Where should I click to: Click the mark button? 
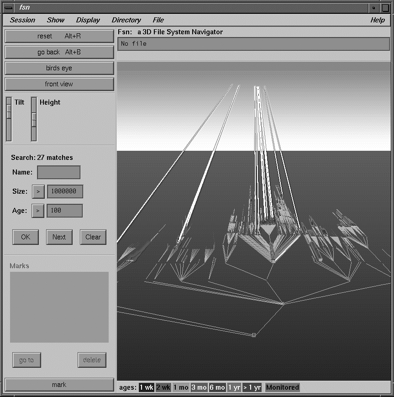tap(59, 385)
